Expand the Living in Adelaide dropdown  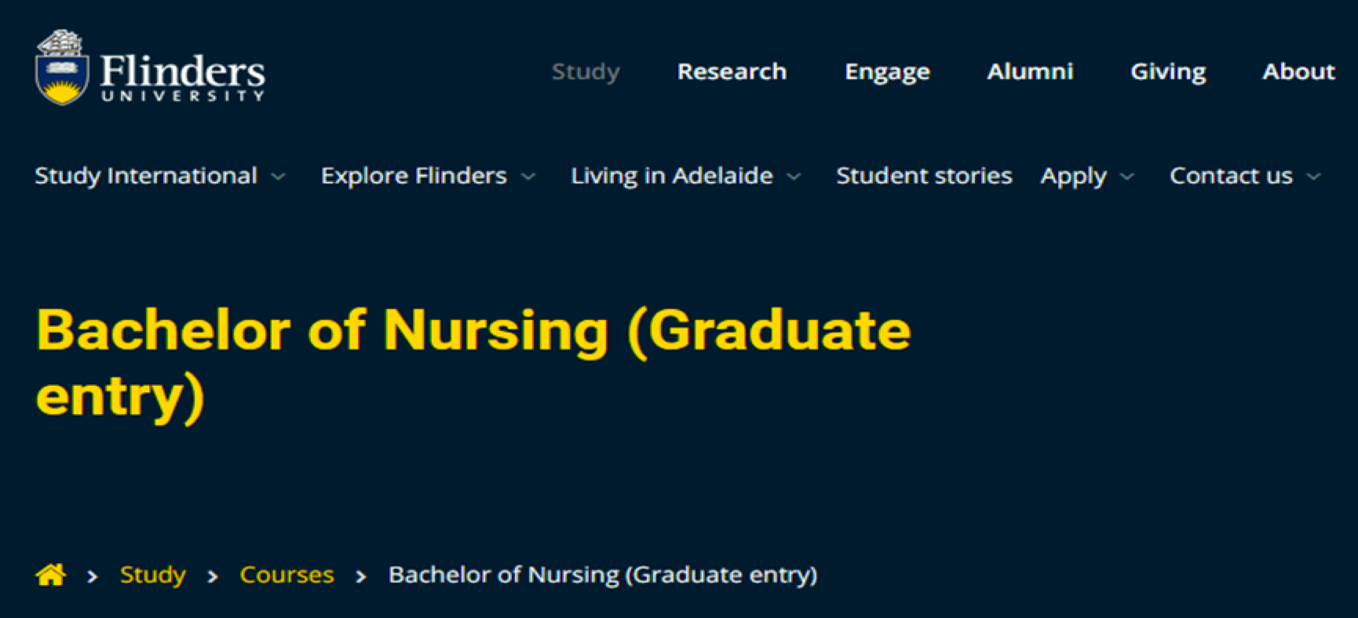pos(686,176)
